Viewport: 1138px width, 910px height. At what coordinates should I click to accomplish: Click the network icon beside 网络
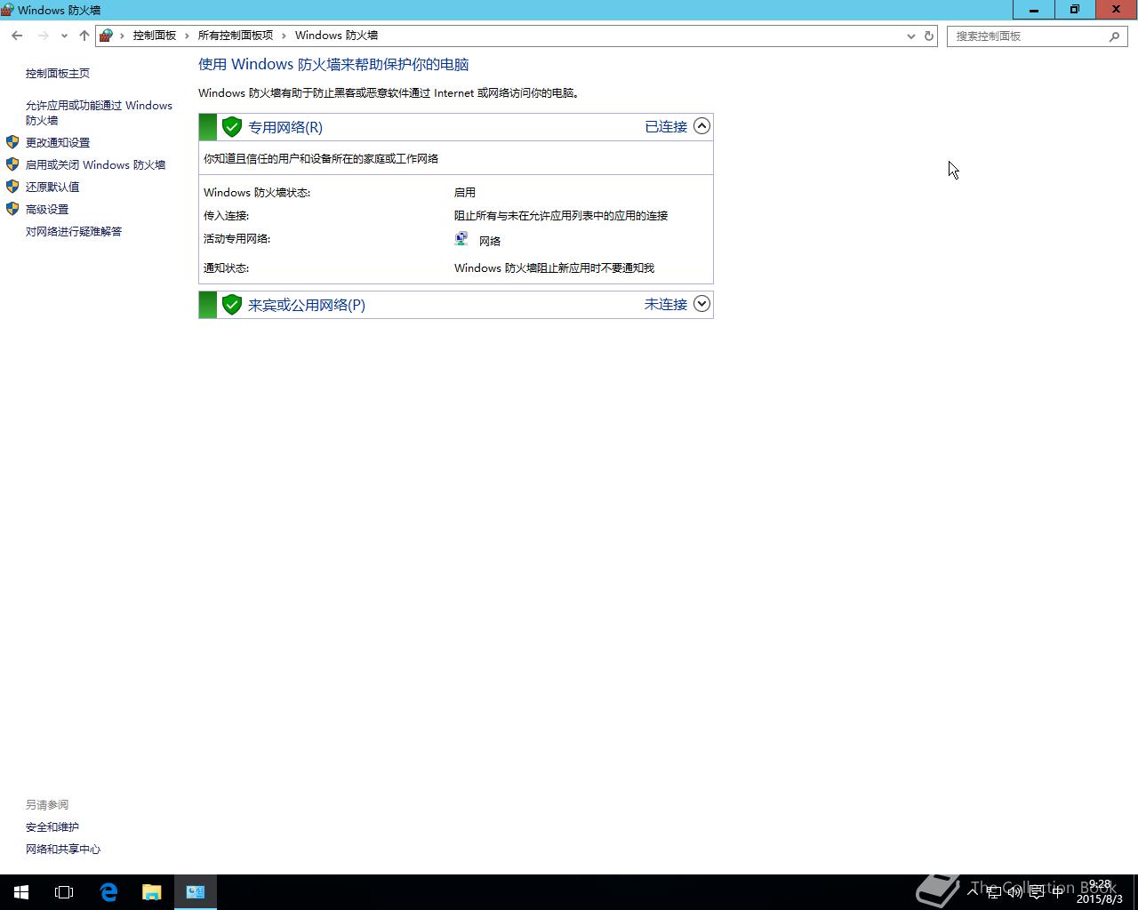pyautogui.click(x=461, y=238)
